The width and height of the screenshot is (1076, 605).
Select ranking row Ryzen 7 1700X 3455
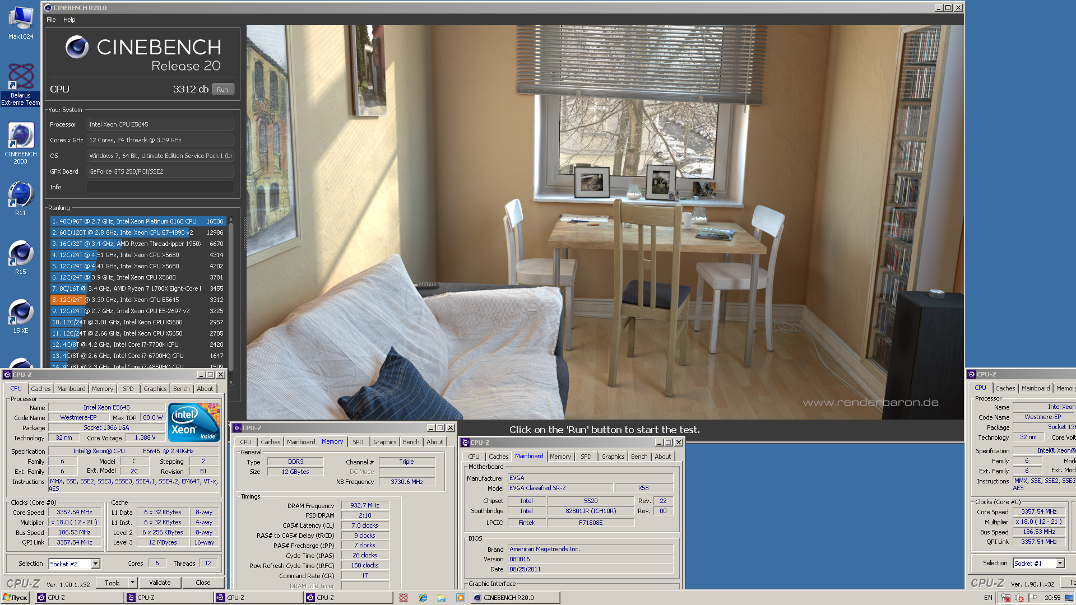click(138, 288)
